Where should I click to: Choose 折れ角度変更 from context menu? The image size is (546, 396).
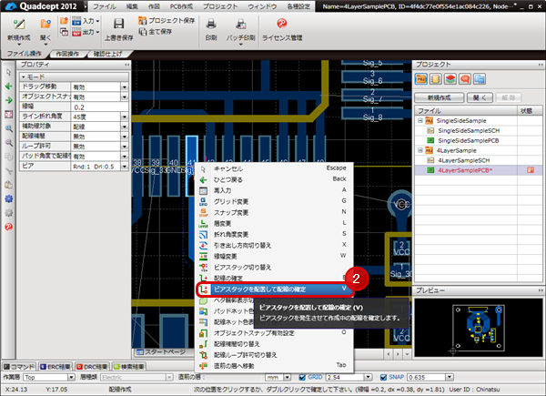point(275,234)
